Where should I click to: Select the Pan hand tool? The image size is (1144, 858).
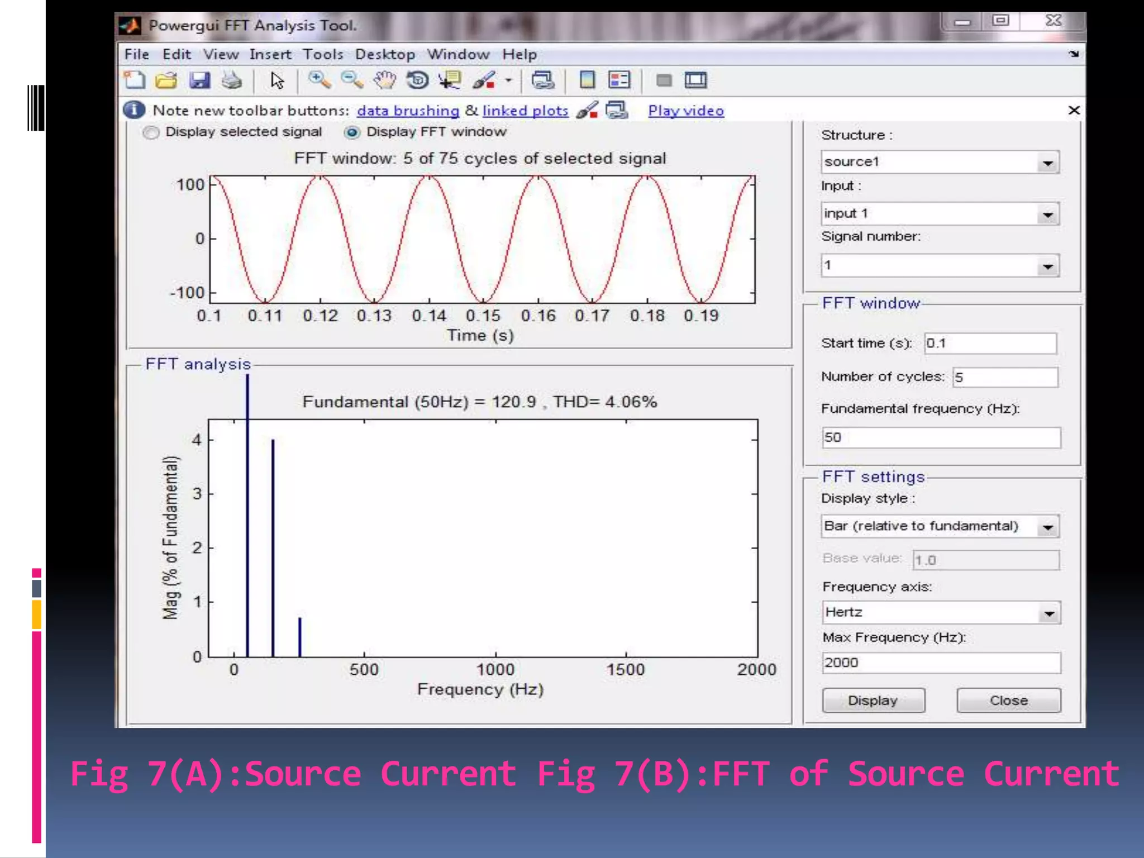[x=385, y=80]
